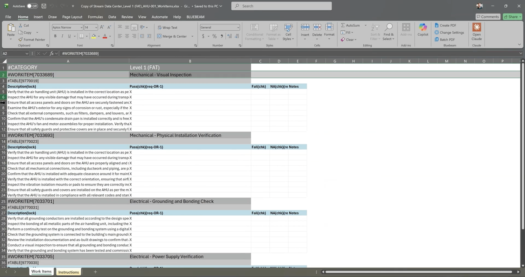Apply the yellow fill color
The height and width of the screenshot is (277, 525).
click(94, 36)
